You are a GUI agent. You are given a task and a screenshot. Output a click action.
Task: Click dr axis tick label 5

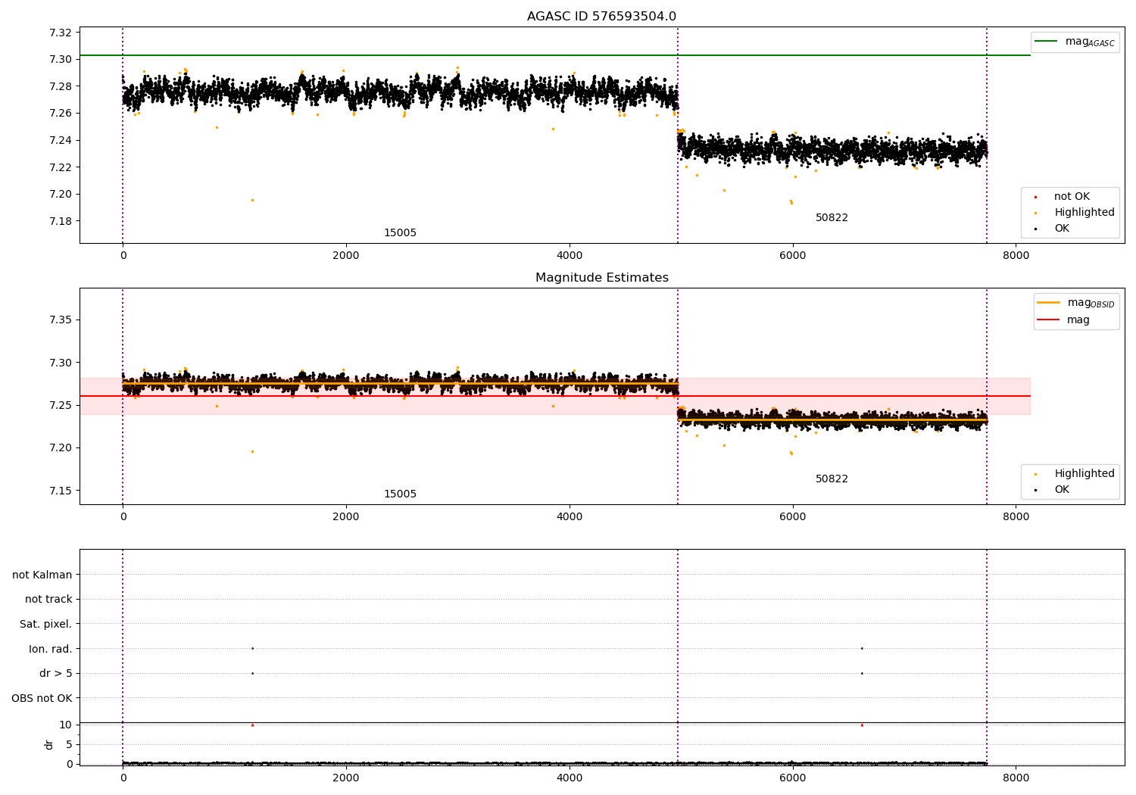69,744
